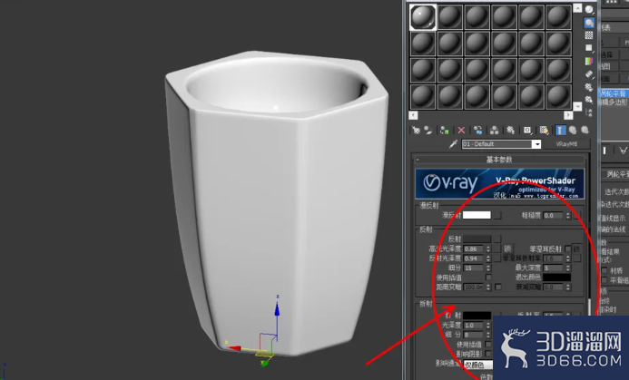Click the 反射光泽度 spinner arrows

488,258
